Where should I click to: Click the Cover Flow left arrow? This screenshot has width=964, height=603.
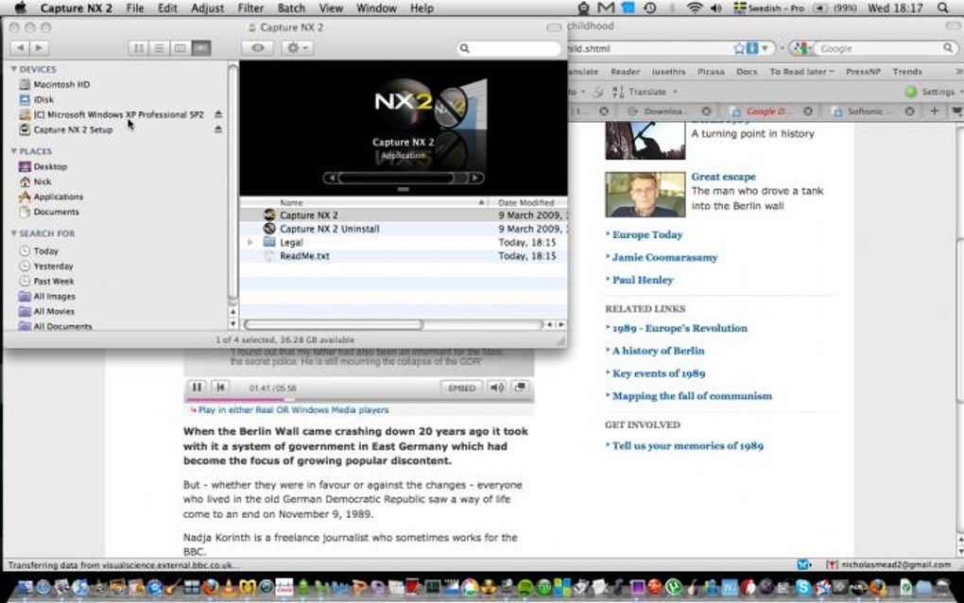coord(332,179)
